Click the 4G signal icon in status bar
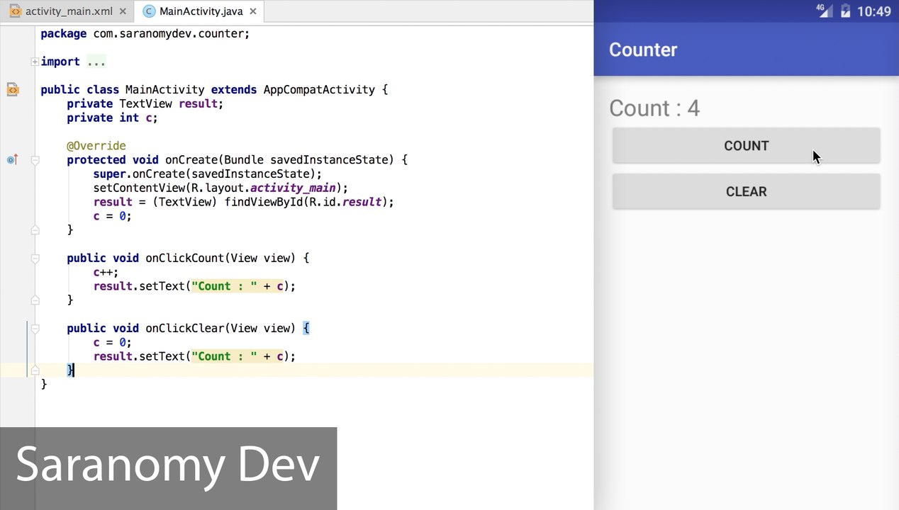899x510 pixels. point(823,11)
